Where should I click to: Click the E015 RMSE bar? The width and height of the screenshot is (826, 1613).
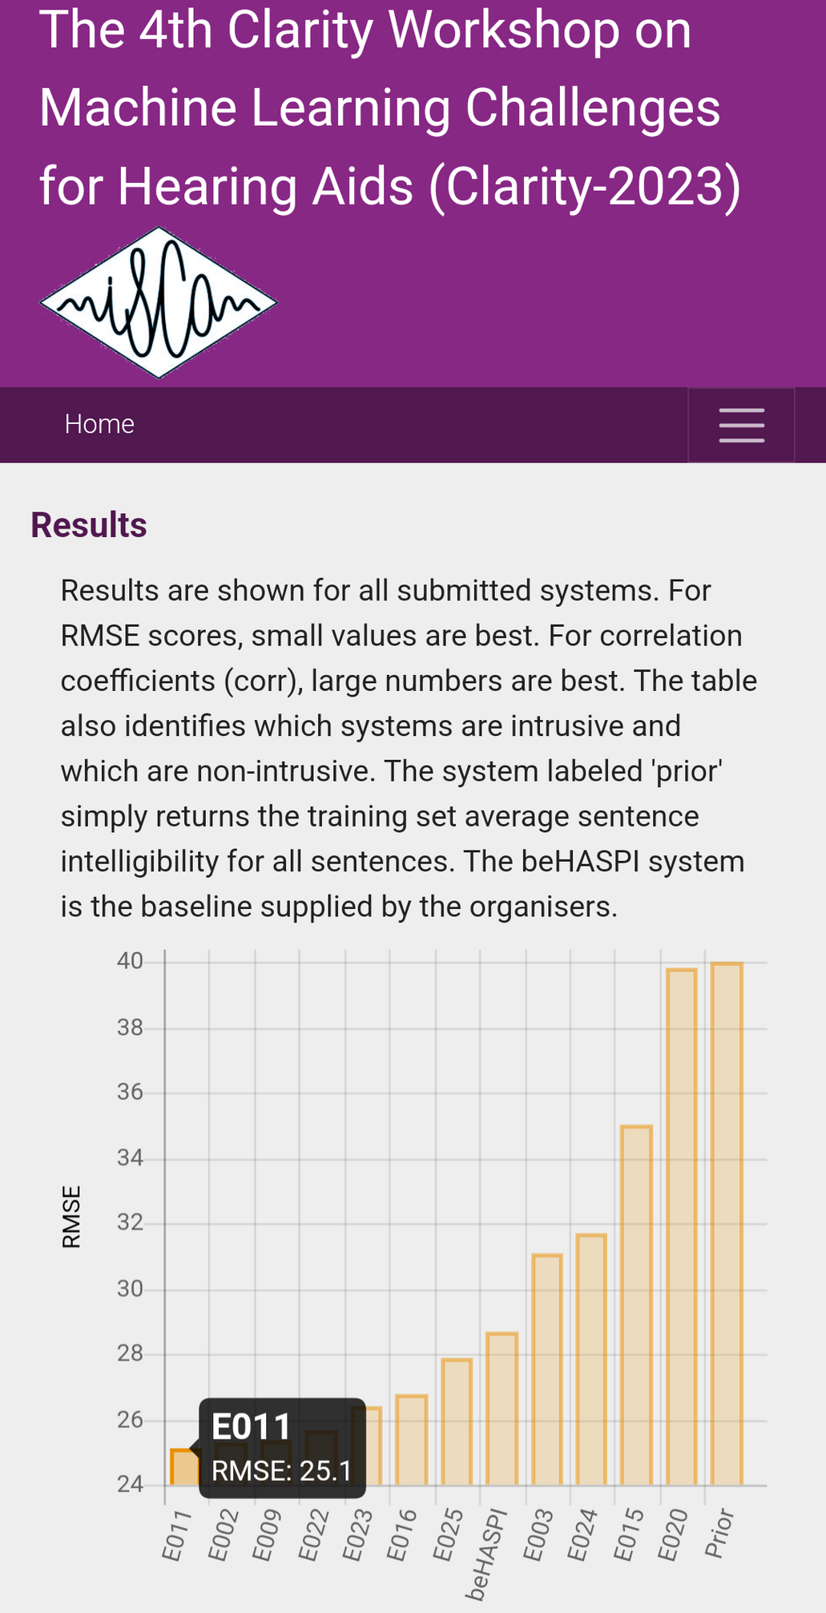(637, 1306)
